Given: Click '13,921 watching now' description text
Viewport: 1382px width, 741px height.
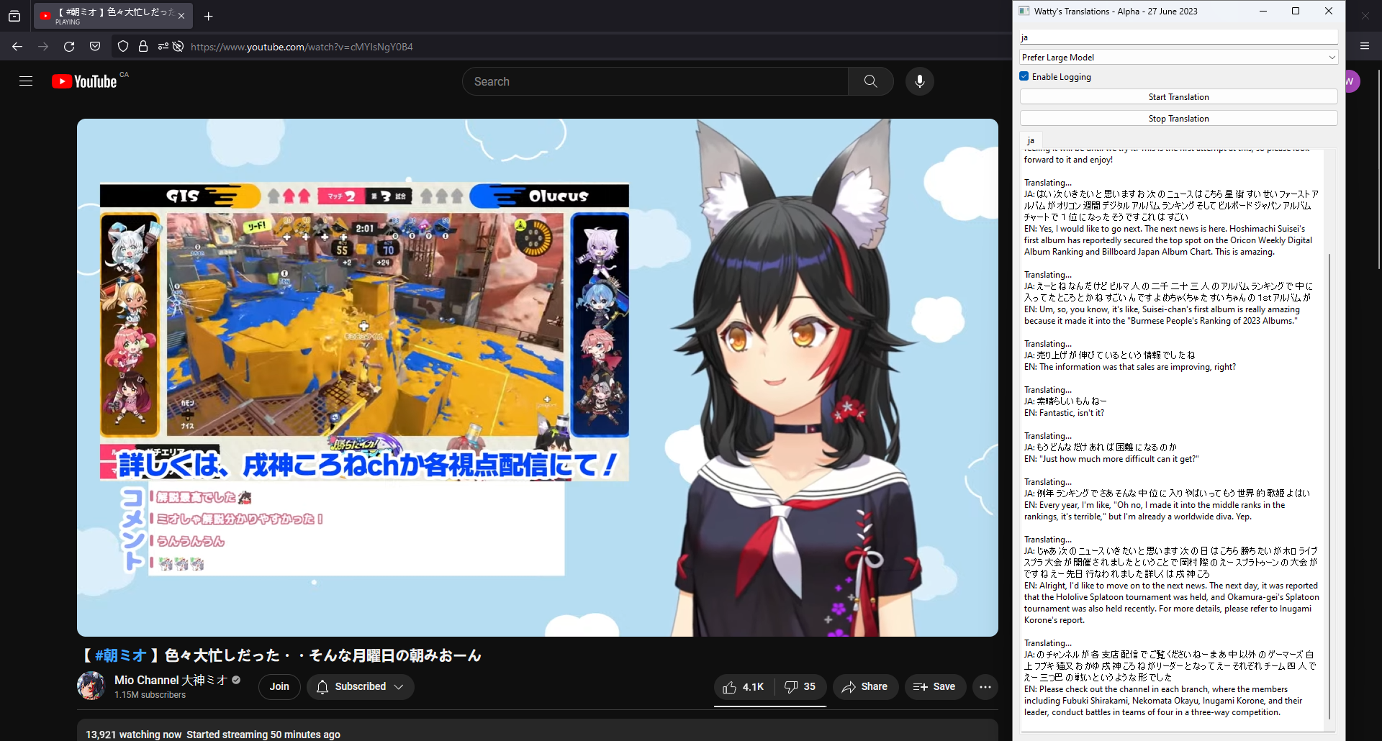Looking at the screenshot, I should tap(134, 735).
